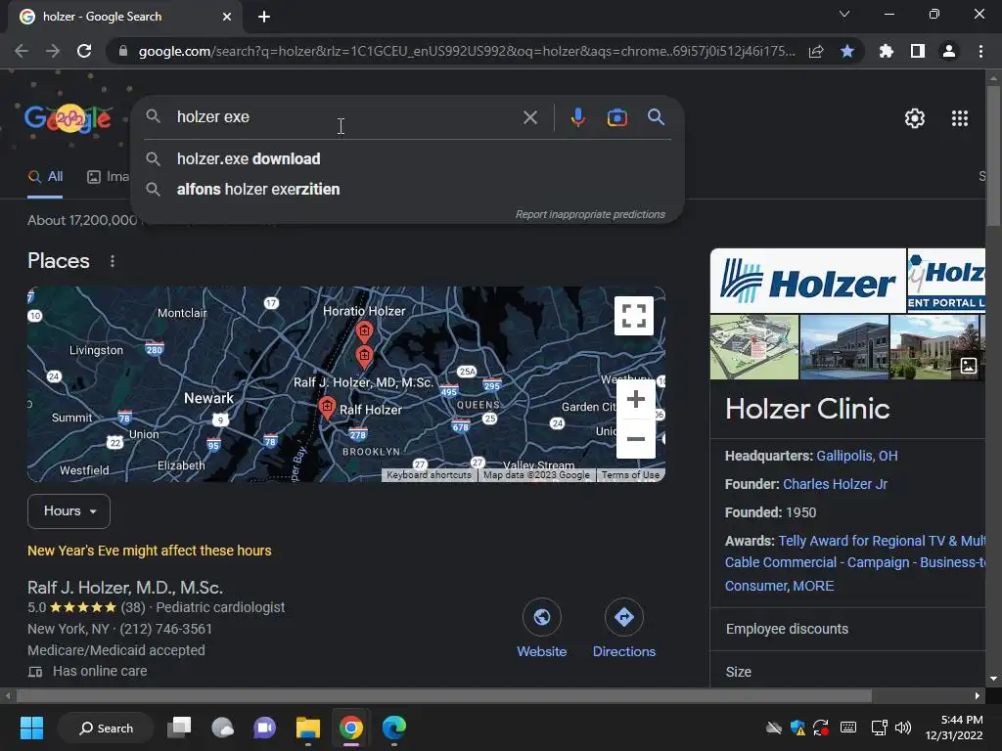The image size is (1002, 751).
Task: Open the Chrome profile menu
Action: [x=949, y=51]
